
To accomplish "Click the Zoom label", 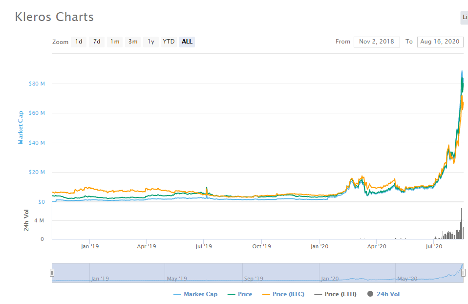I will [x=60, y=42].
